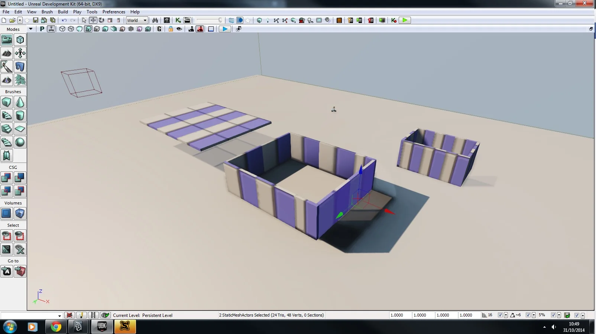Expand Modes panel dropdown arrow

click(x=30, y=29)
